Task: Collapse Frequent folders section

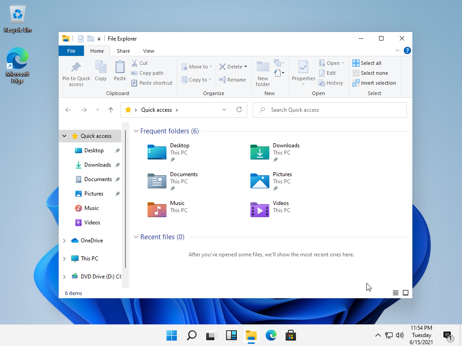Action: tap(136, 131)
